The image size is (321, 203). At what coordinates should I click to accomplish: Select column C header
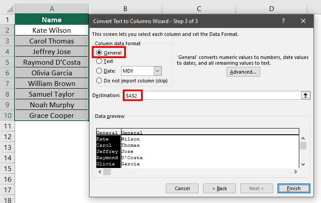point(199,9)
